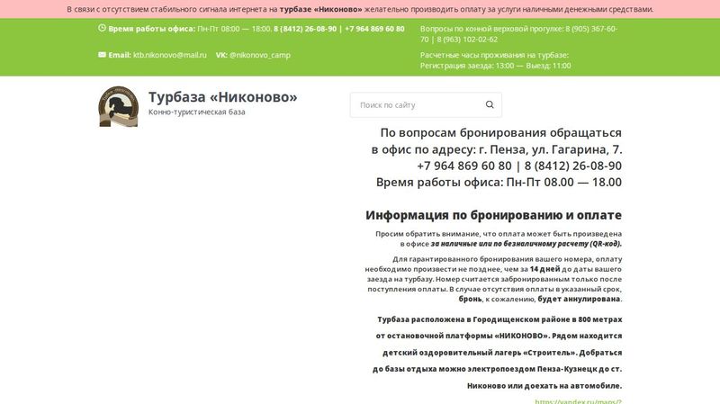Click the Конно-туристическая база subtitle
This screenshot has height=404, width=720.
click(196, 112)
